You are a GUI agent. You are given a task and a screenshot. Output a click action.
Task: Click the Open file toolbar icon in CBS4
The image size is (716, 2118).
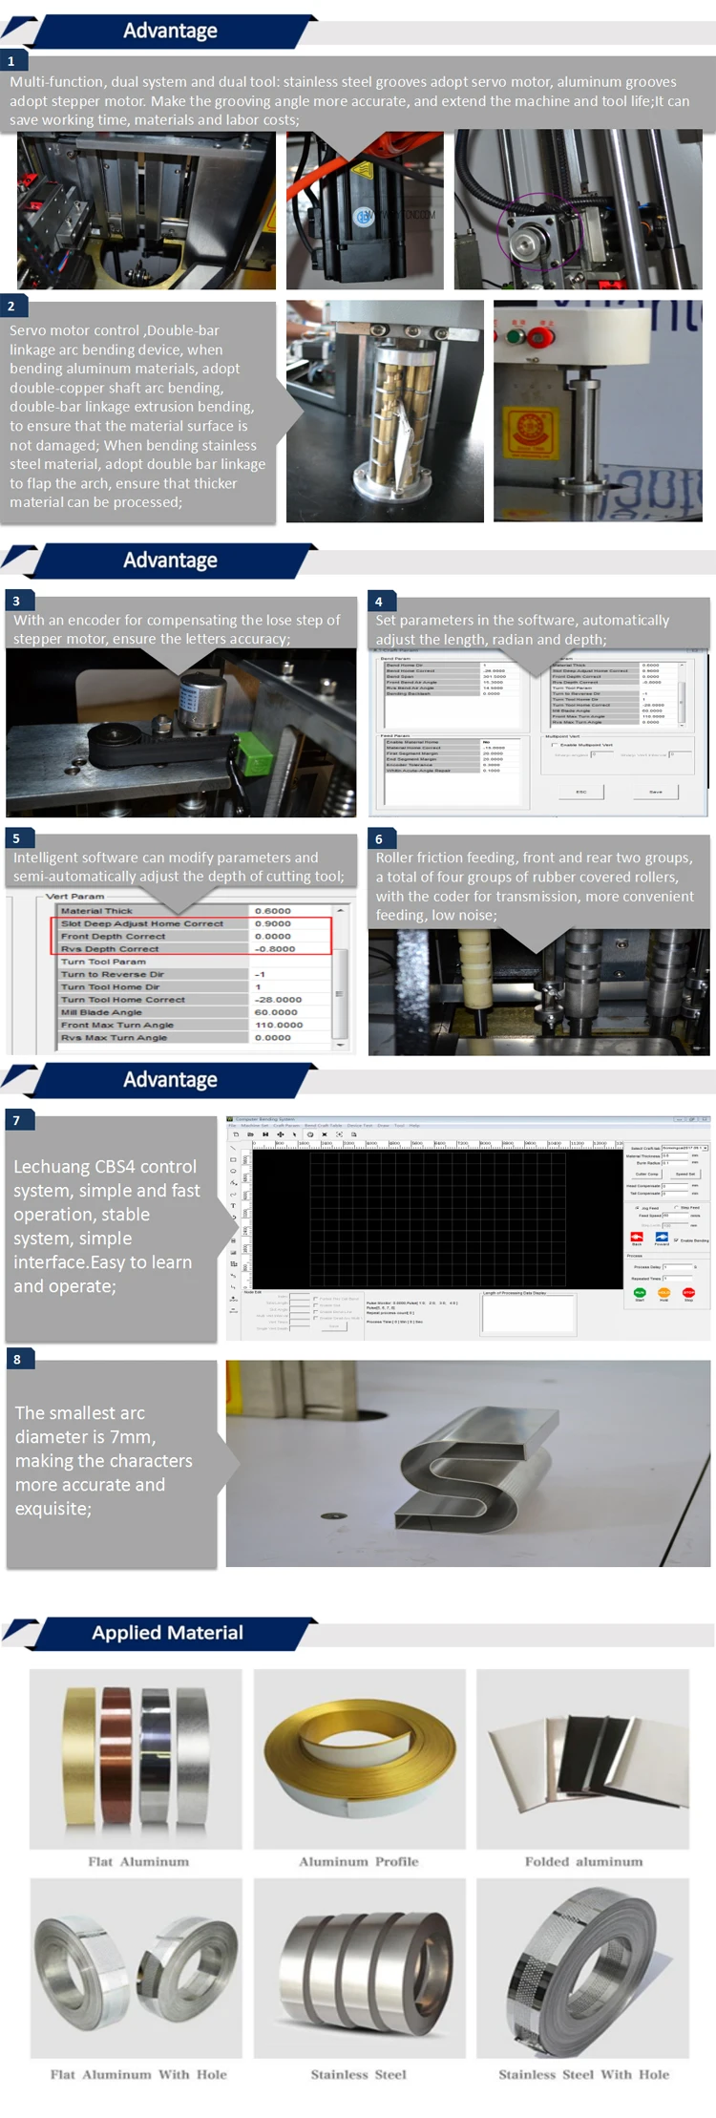(x=250, y=1134)
